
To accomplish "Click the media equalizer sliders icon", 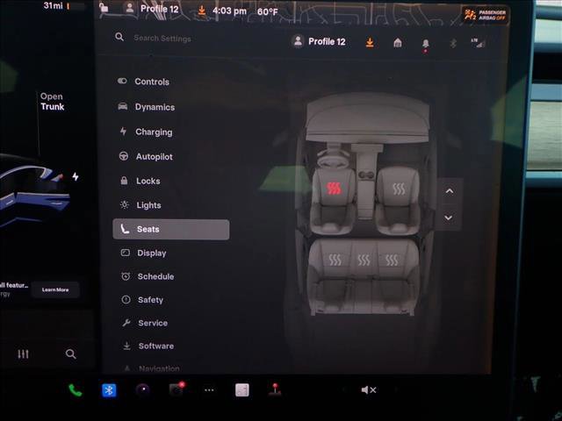I will (x=24, y=353).
